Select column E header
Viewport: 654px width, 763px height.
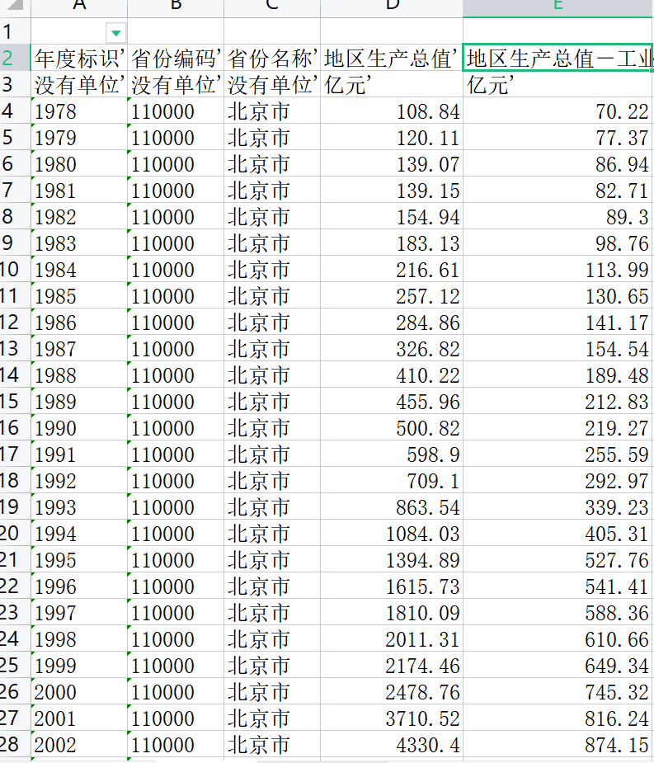tap(558, 6)
